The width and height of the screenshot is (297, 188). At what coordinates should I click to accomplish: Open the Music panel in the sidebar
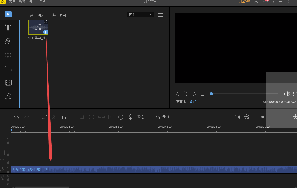pos(8,96)
